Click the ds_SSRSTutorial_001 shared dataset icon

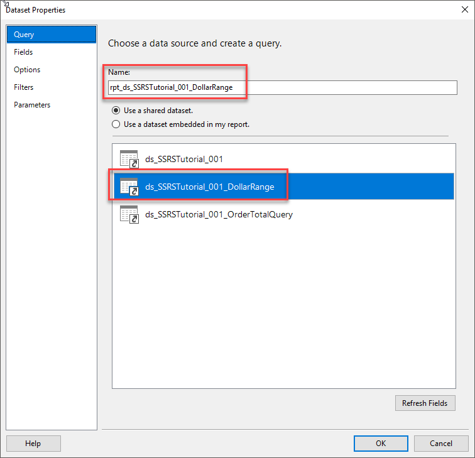click(x=129, y=159)
